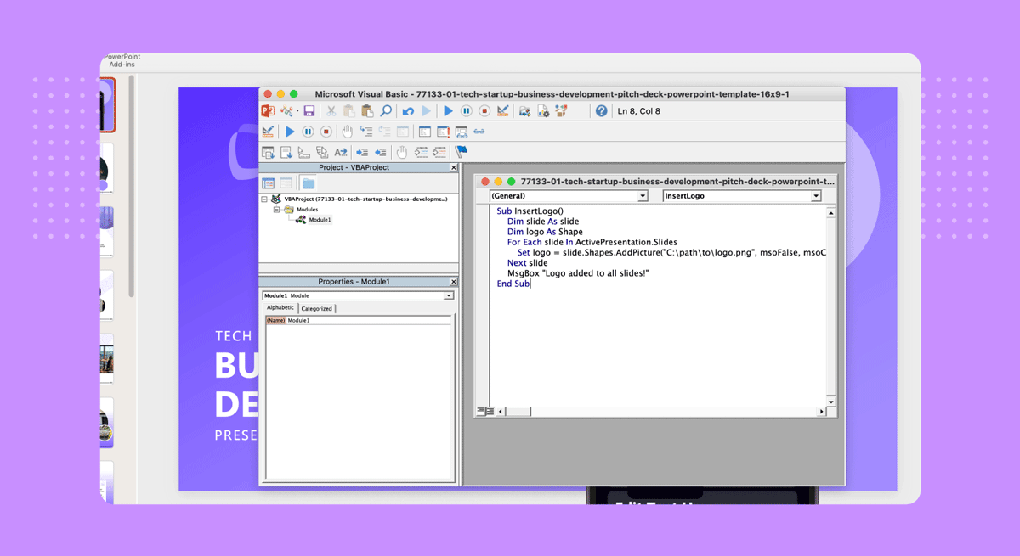
Task: Click Toggle Folders in Project panel
Action: [308, 183]
